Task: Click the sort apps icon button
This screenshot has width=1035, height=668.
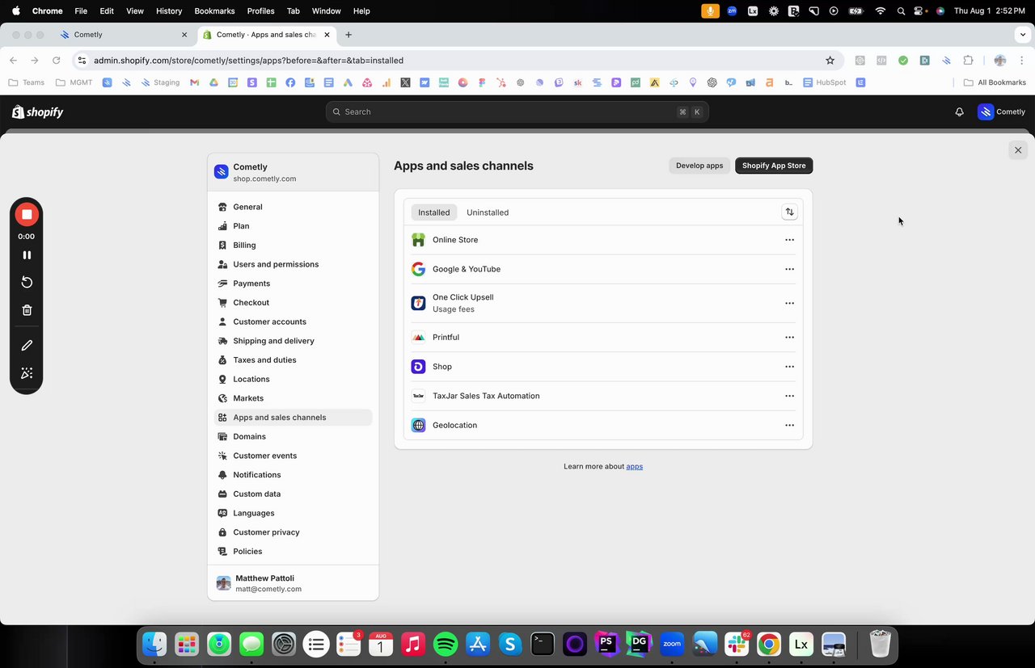Action: pyautogui.click(x=789, y=212)
